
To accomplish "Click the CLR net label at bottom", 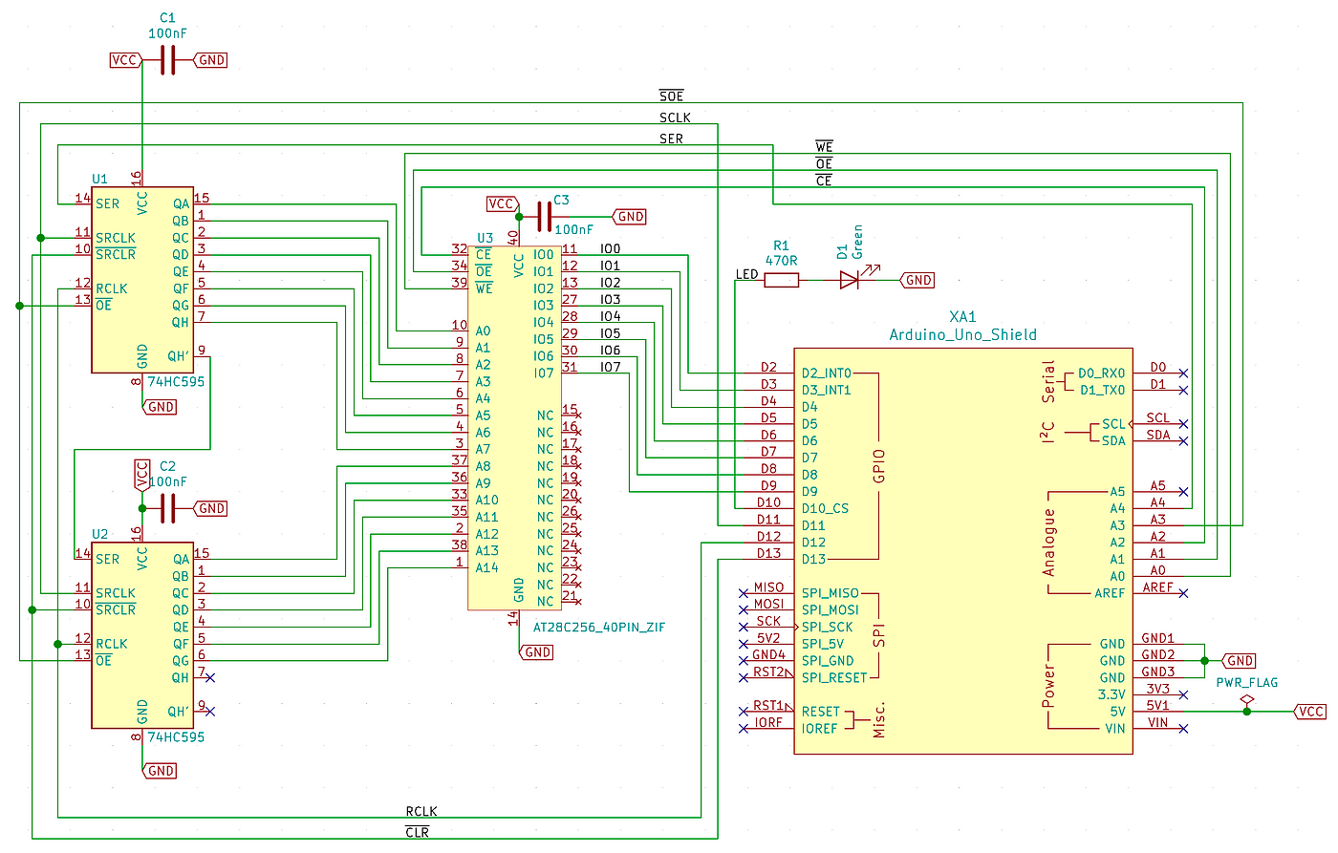I will click(418, 832).
